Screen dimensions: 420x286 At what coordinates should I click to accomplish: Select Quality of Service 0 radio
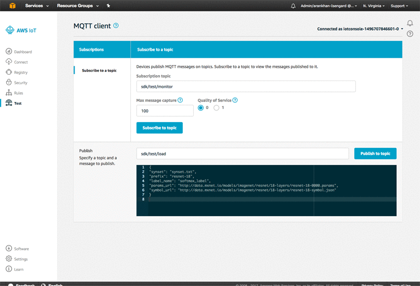[201, 108]
